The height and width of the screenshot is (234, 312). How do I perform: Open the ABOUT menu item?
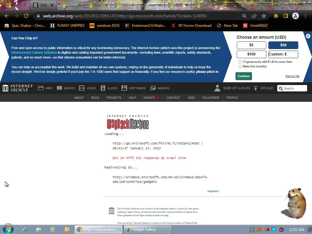click(x=79, y=98)
